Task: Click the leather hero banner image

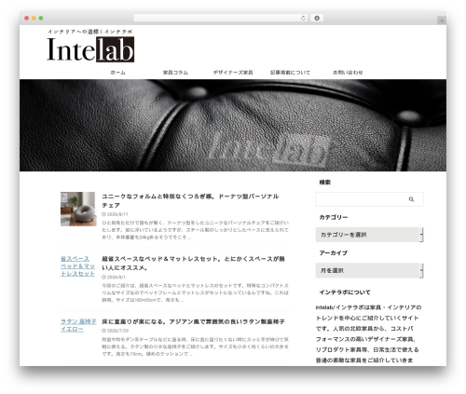Action: (x=233, y=126)
